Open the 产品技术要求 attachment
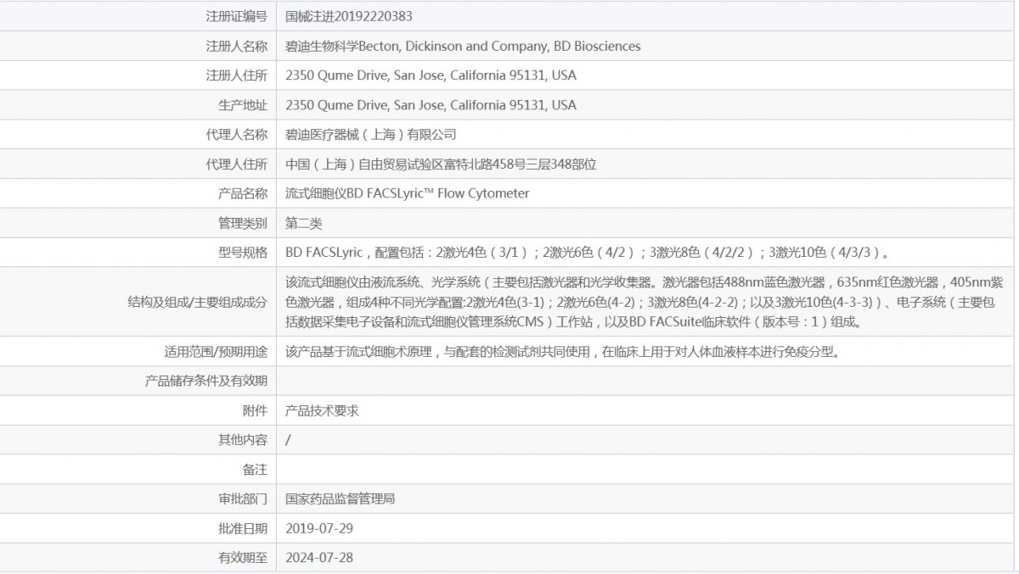This screenshot has width=1019, height=574. [323, 410]
